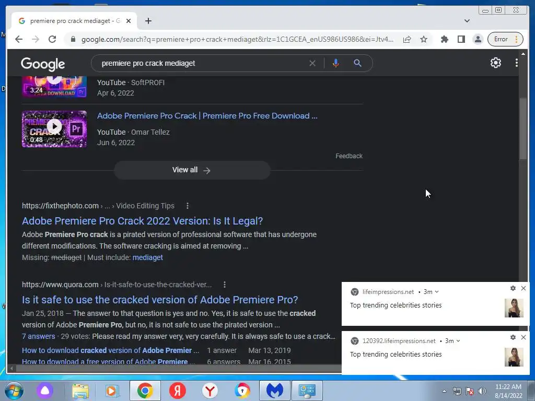Open Chrome profile avatar

[478, 39]
